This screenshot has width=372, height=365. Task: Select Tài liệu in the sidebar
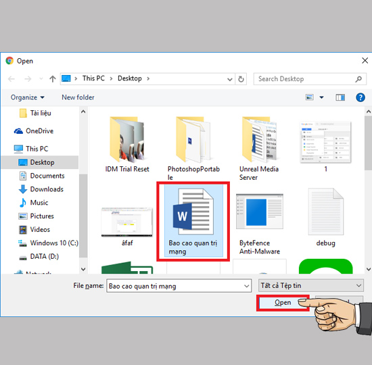[x=35, y=113]
